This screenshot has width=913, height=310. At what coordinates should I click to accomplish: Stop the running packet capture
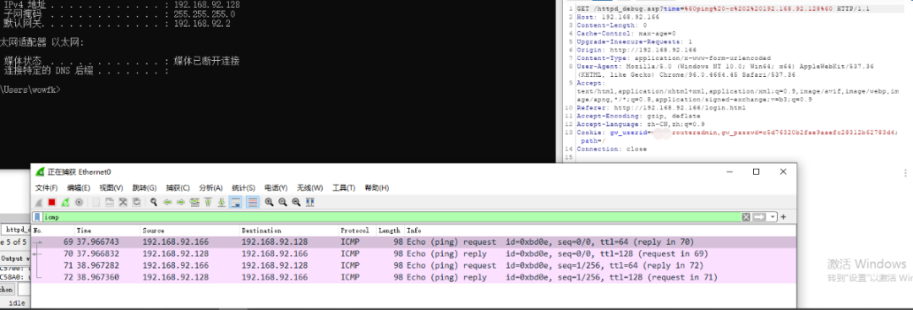pyautogui.click(x=52, y=203)
